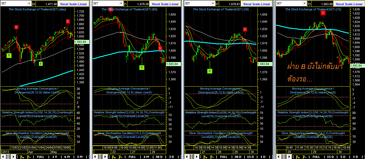This screenshot has width=365, height=159.
Task: Click Recal Scale-Linear on the 60-minute chart
Action: tap(165, 4)
